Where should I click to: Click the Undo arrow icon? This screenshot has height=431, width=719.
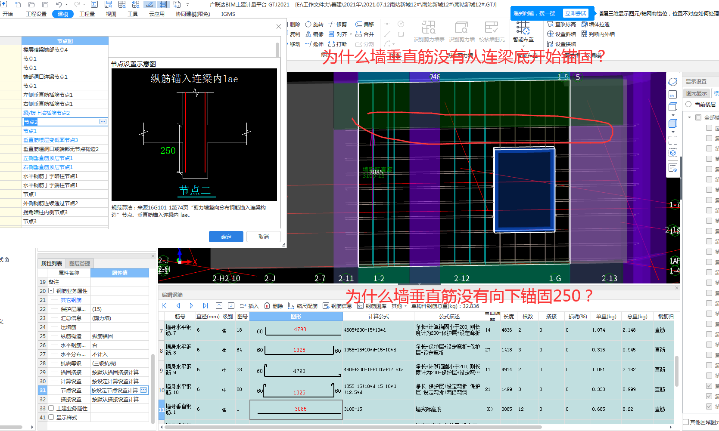(x=59, y=5)
